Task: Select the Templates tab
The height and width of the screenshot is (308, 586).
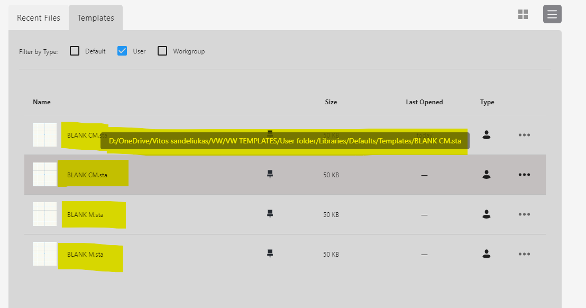Action: click(x=96, y=18)
